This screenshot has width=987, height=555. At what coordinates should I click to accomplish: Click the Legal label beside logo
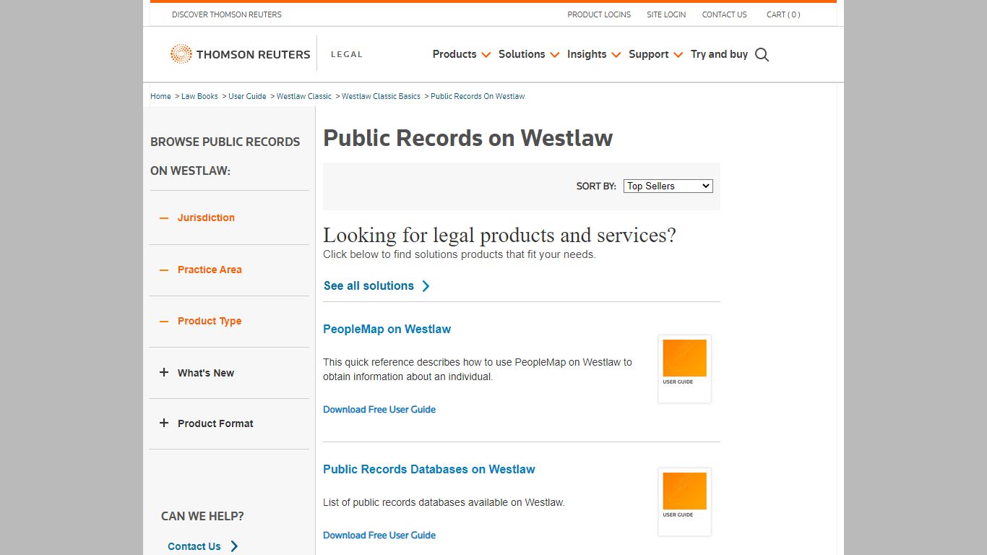[347, 54]
